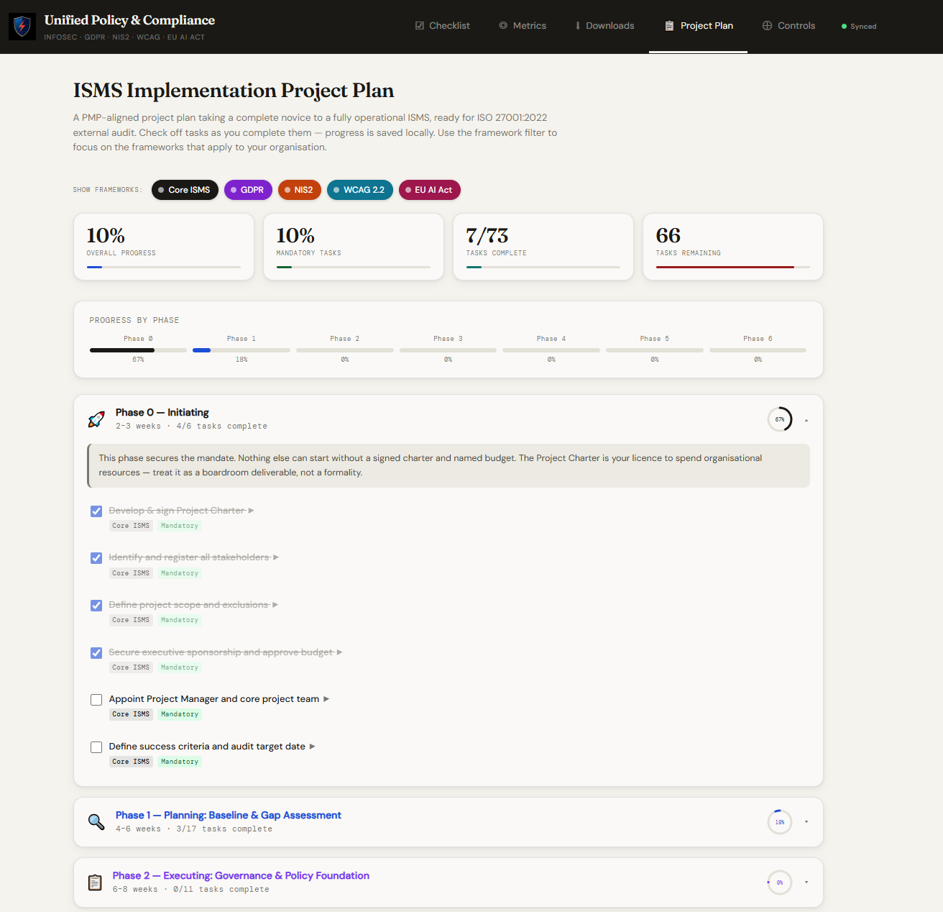
Task: Open the Controls tab
Action: (x=789, y=26)
